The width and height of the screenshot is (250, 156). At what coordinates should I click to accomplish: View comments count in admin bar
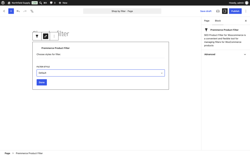(x=53, y=3)
